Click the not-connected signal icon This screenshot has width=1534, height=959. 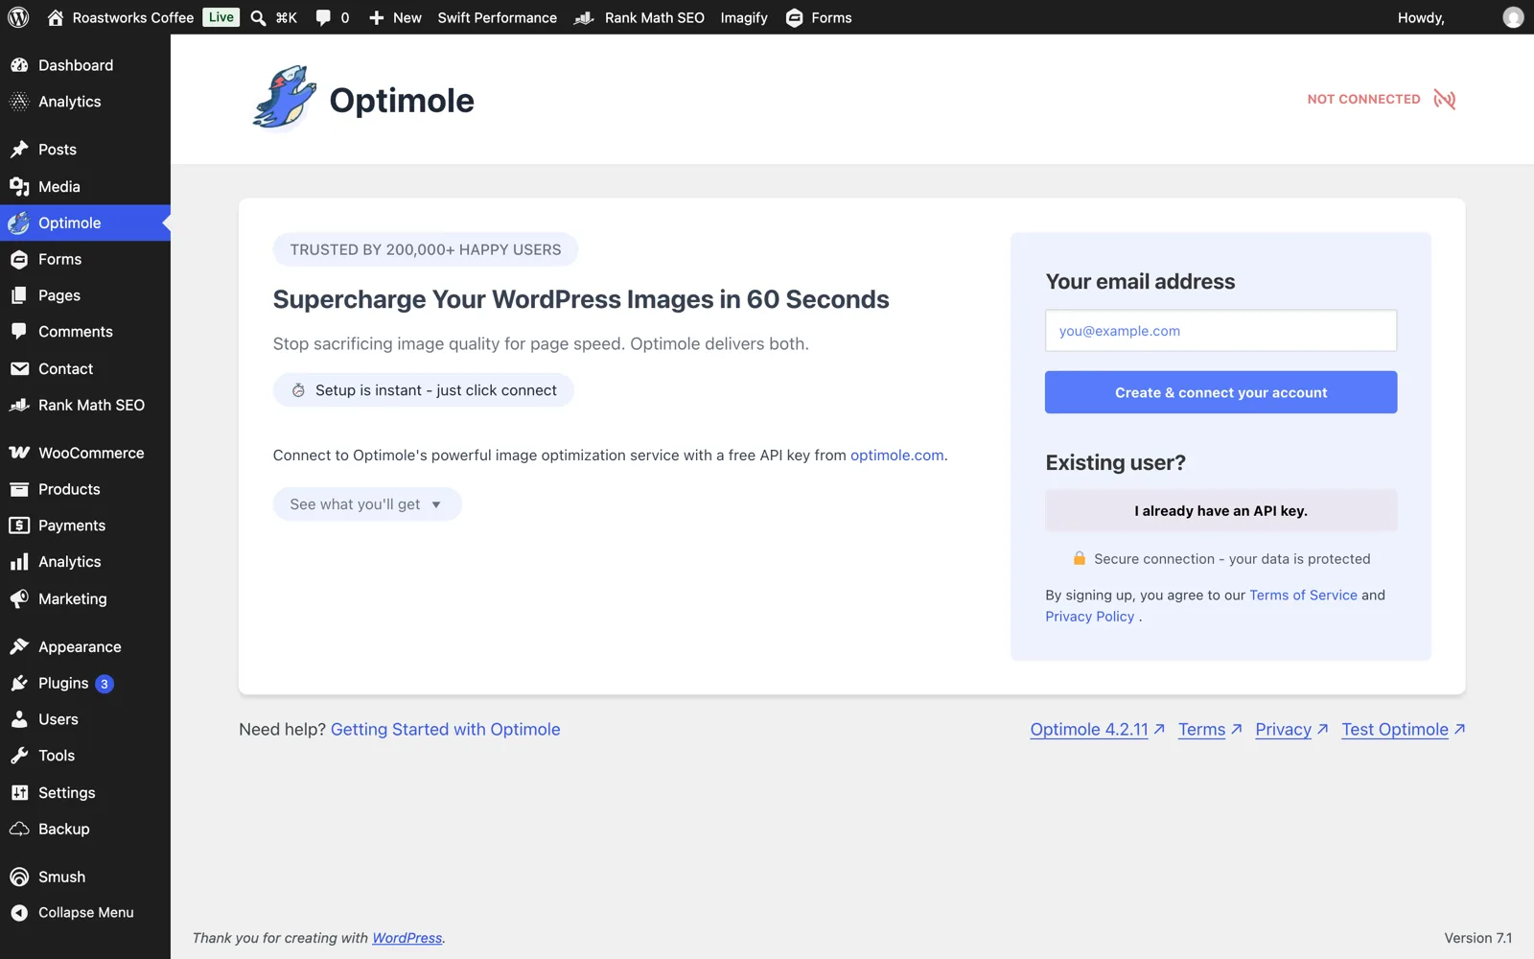click(1445, 99)
